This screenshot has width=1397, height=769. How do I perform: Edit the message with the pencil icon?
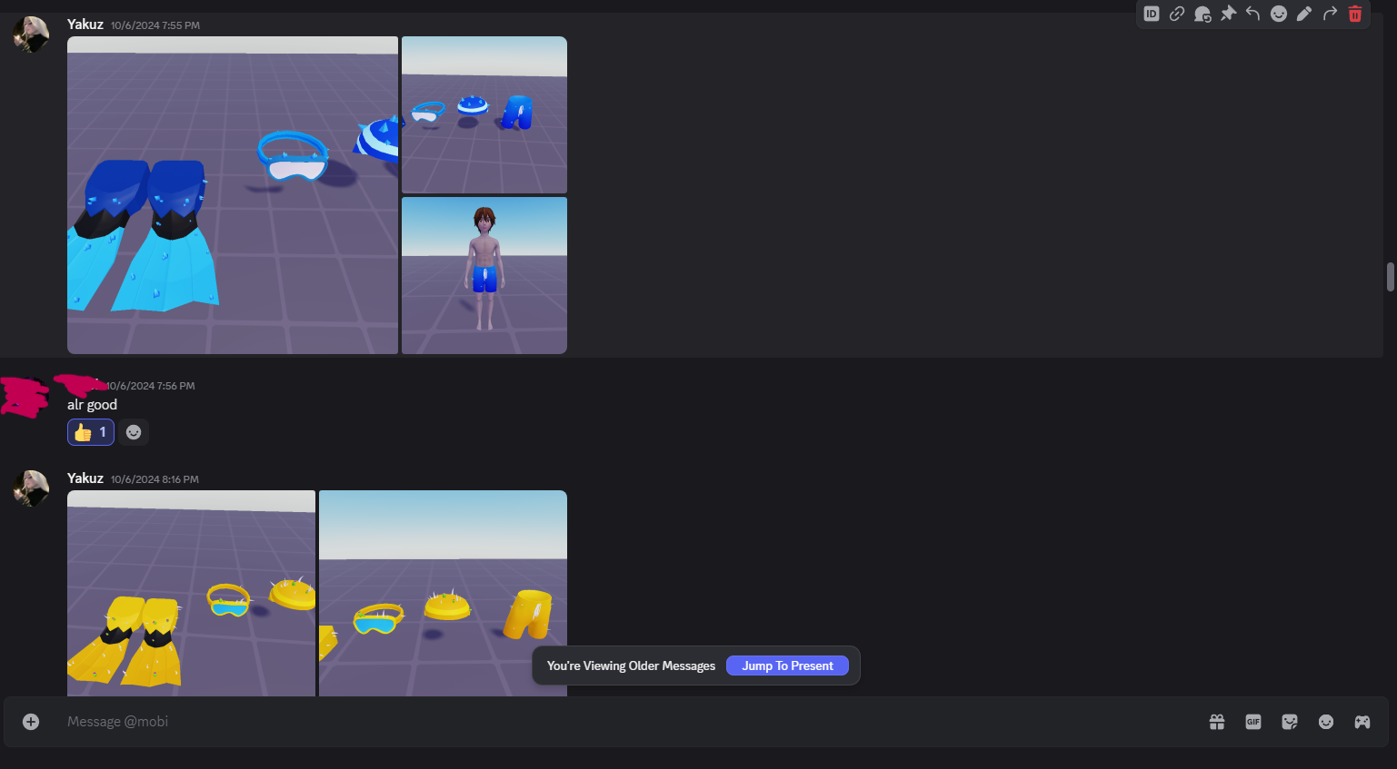click(x=1304, y=14)
